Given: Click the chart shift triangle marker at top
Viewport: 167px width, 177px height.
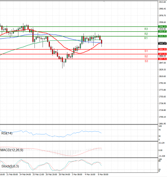Looking at the screenshot, I should click(x=105, y=2).
